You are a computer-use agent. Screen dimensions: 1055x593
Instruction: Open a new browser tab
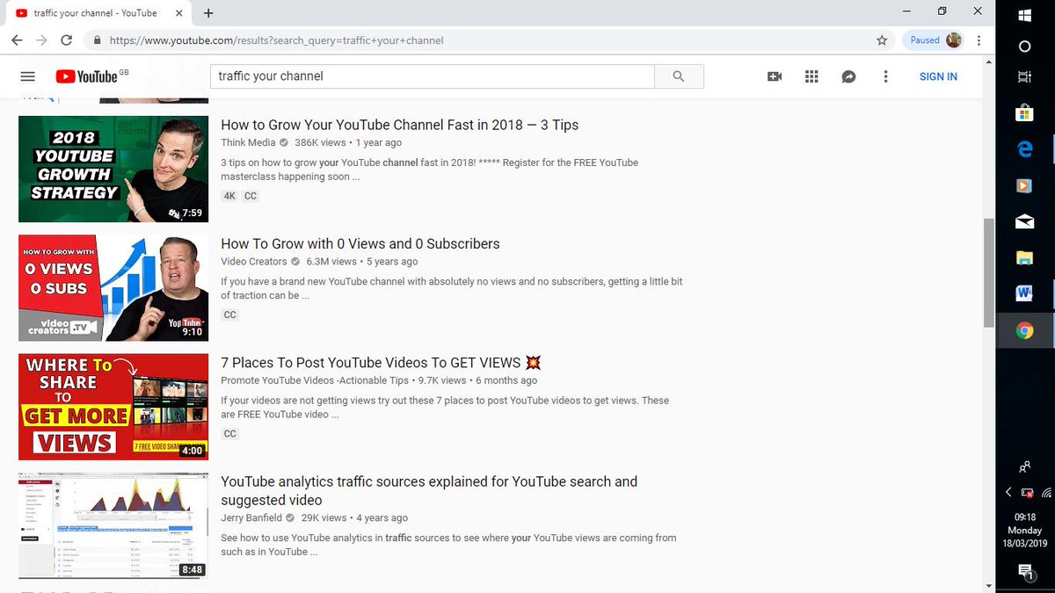[208, 13]
